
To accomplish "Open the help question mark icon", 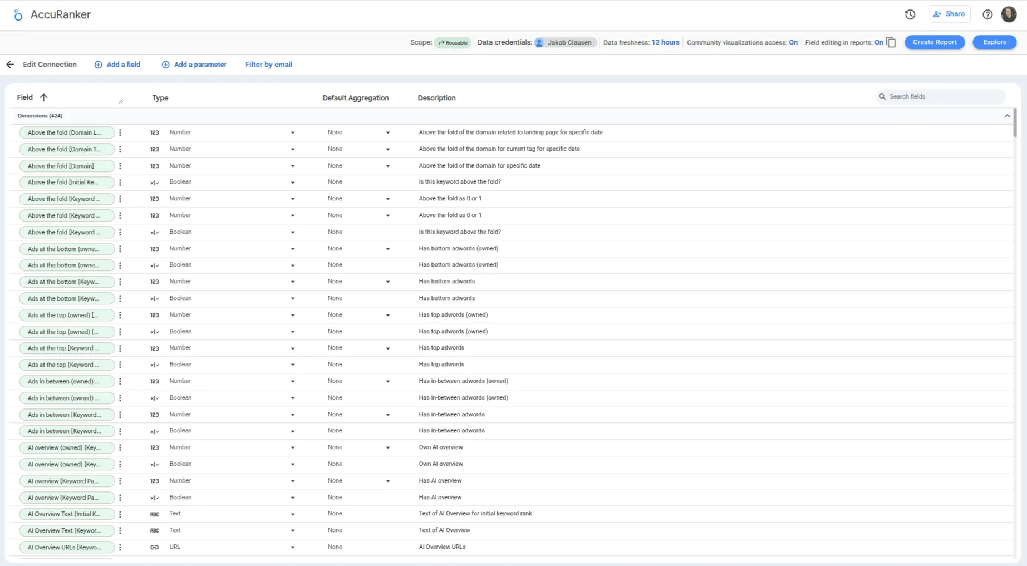I will click(987, 14).
